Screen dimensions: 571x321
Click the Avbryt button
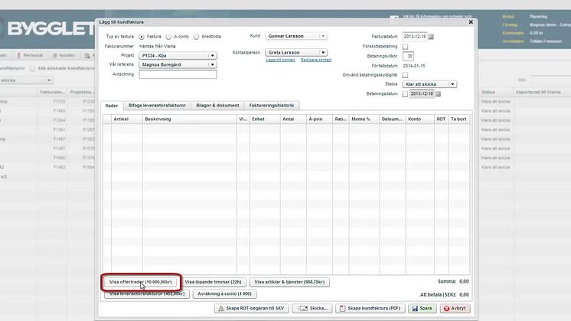455,308
